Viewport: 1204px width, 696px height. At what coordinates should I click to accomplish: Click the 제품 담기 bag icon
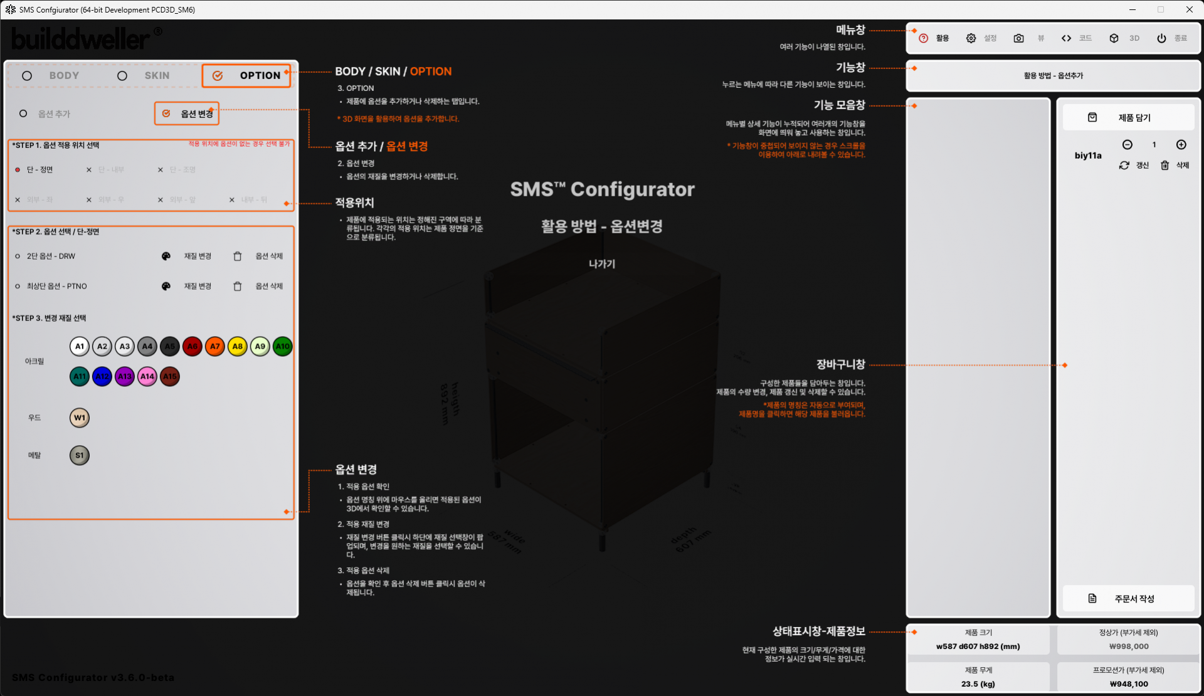pos(1092,117)
